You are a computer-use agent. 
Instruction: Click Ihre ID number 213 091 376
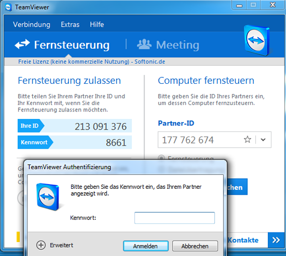[101, 126]
